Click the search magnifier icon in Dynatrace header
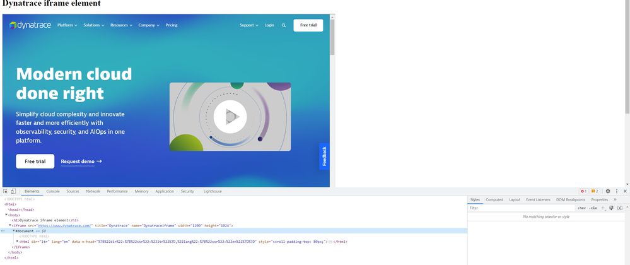The image size is (630, 265). click(x=284, y=25)
